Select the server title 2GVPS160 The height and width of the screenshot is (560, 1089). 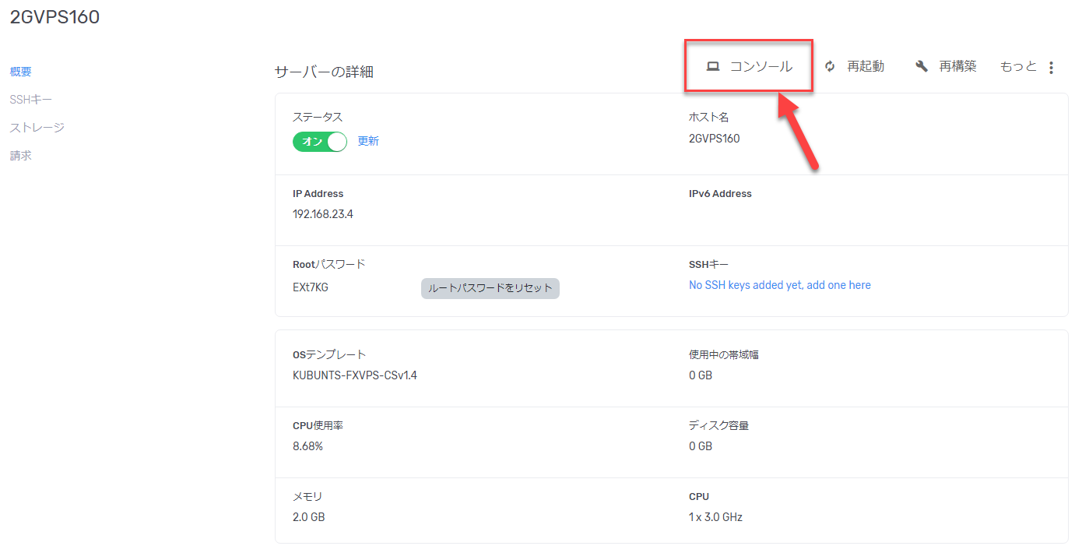click(x=53, y=16)
